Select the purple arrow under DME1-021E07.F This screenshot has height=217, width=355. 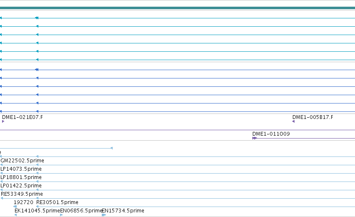3,121
